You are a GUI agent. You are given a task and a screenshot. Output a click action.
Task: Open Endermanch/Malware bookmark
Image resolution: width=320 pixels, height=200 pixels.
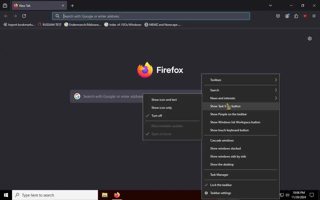[x=82, y=25]
